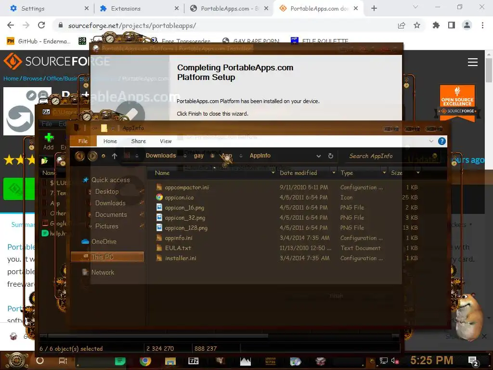Open the notification center icon
Screen dimensions: 493x370
point(473,361)
